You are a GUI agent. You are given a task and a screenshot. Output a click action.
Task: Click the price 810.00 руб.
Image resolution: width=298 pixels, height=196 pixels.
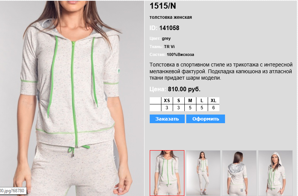[x=184, y=89]
